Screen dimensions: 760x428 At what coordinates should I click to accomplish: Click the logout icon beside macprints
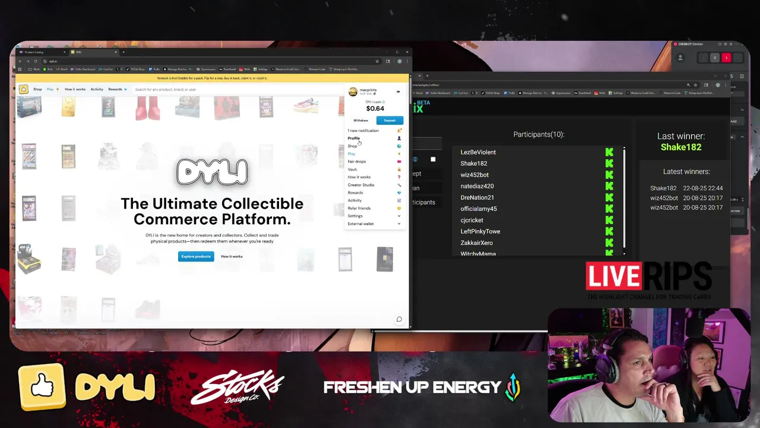(398, 92)
